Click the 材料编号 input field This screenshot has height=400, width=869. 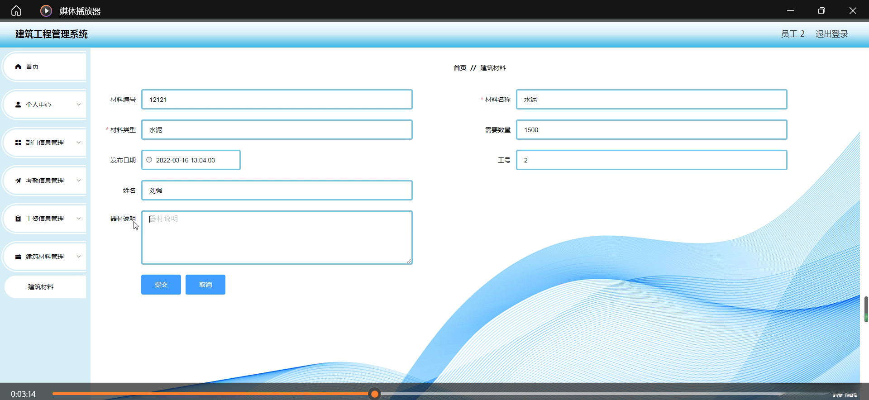(277, 100)
